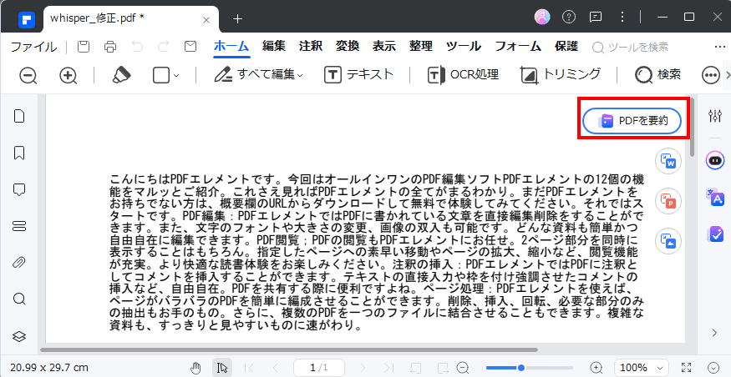Go to the first page
This screenshot has height=377, width=731.
tap(250, 368)
